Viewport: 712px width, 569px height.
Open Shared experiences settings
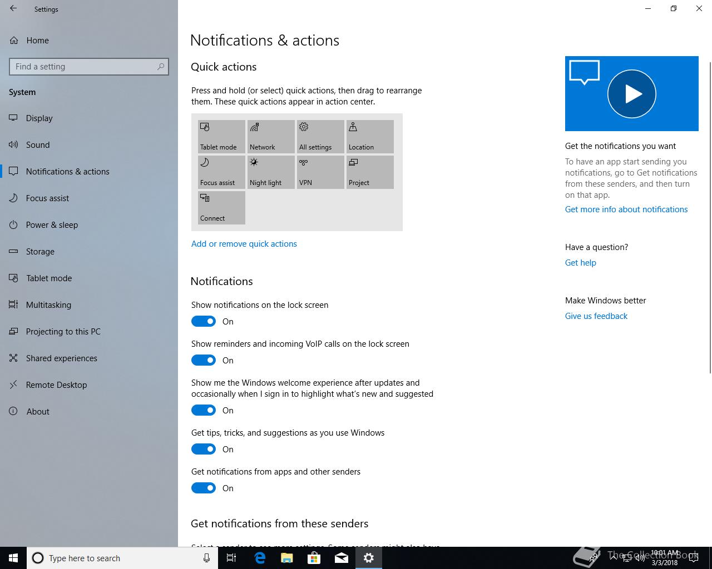(89, 358)
